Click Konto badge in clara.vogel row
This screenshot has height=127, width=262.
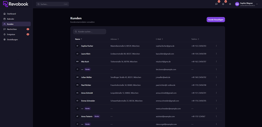coord(87,124)
